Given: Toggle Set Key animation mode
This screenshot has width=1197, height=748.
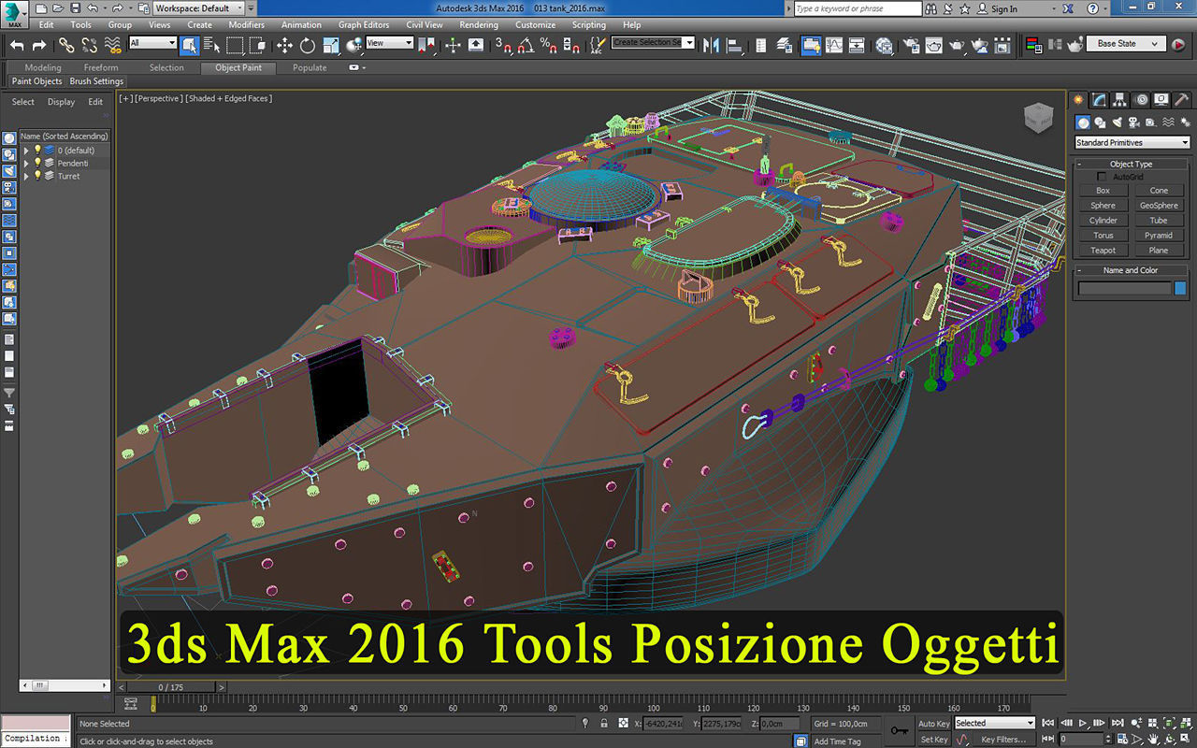Looking at the screenshot, I should [x=933, y=740].
